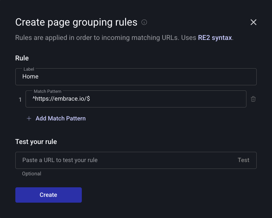Open the RE2 syntax link
272x218 pixels.
click(x=215, y=38)
